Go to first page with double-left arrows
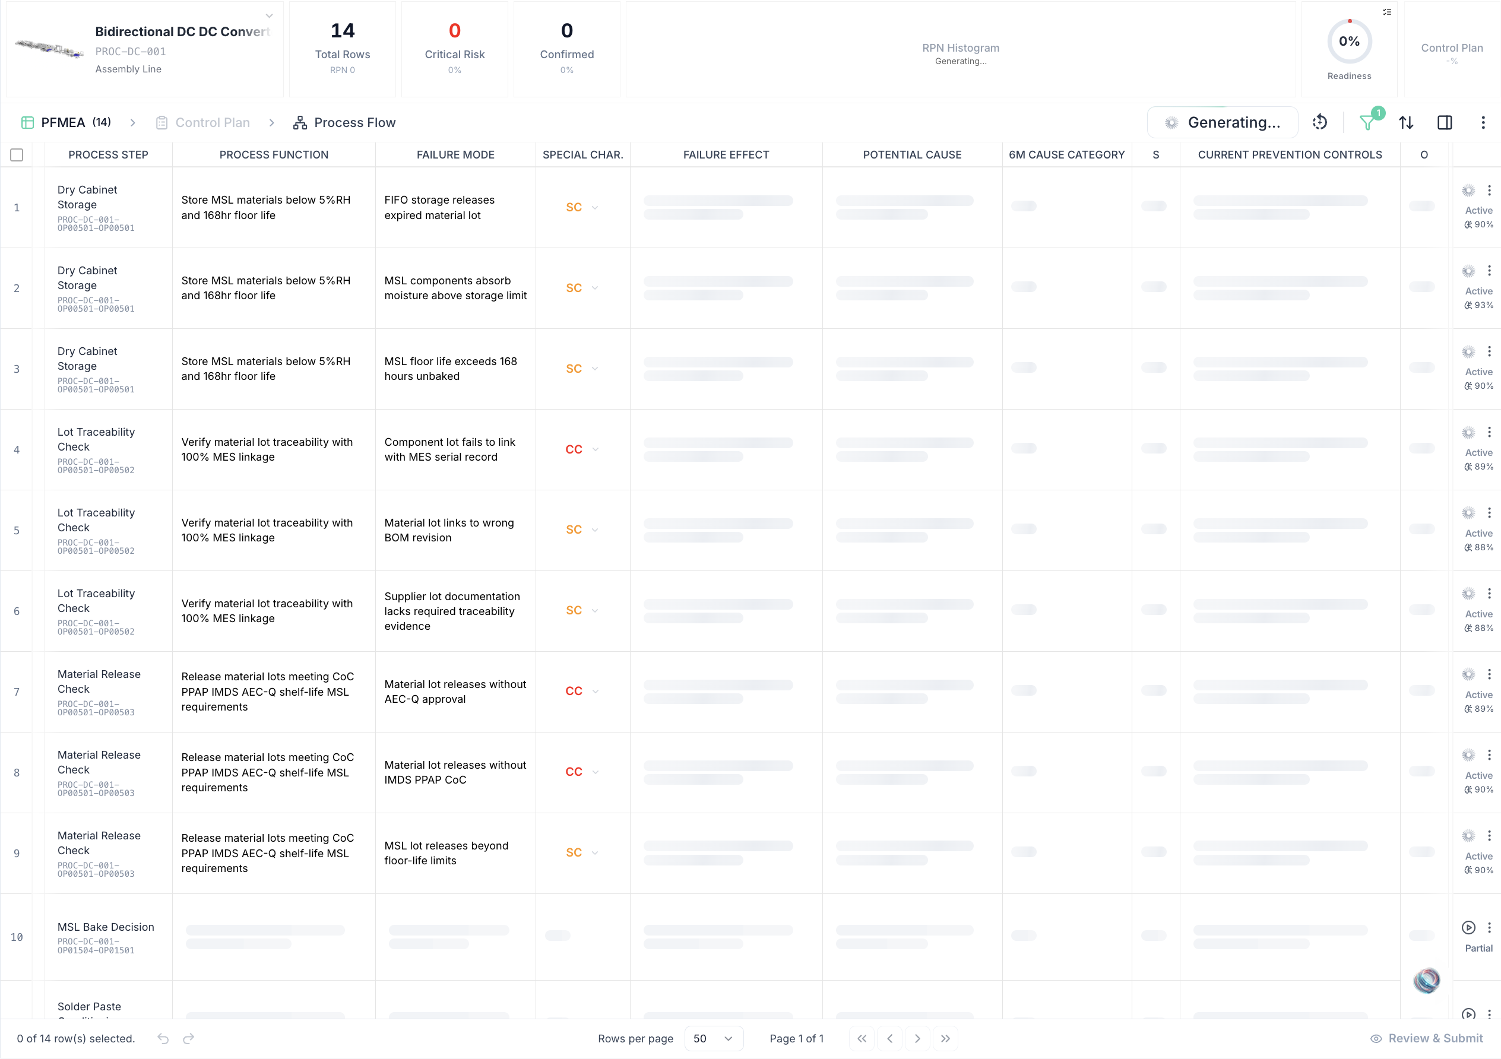The width and height of the screenshot is (1501, 1059). [862, 1039]
